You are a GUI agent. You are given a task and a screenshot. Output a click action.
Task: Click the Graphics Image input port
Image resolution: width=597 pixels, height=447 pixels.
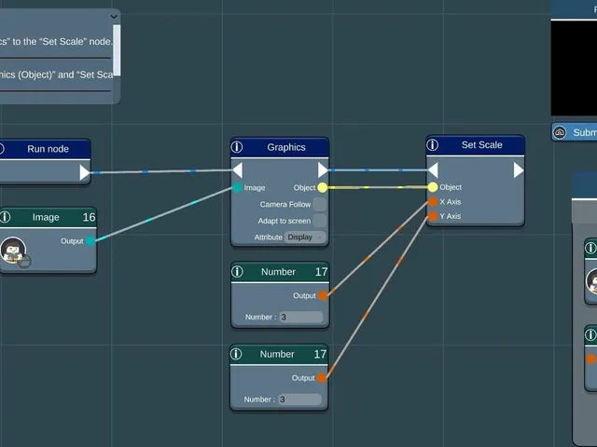(x=237, y=187)
